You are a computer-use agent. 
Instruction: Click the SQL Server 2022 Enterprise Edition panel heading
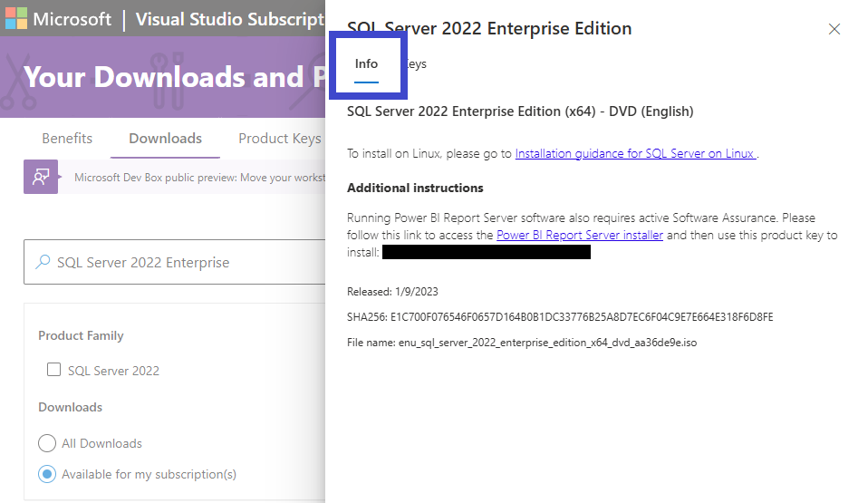tap(489, 28)
